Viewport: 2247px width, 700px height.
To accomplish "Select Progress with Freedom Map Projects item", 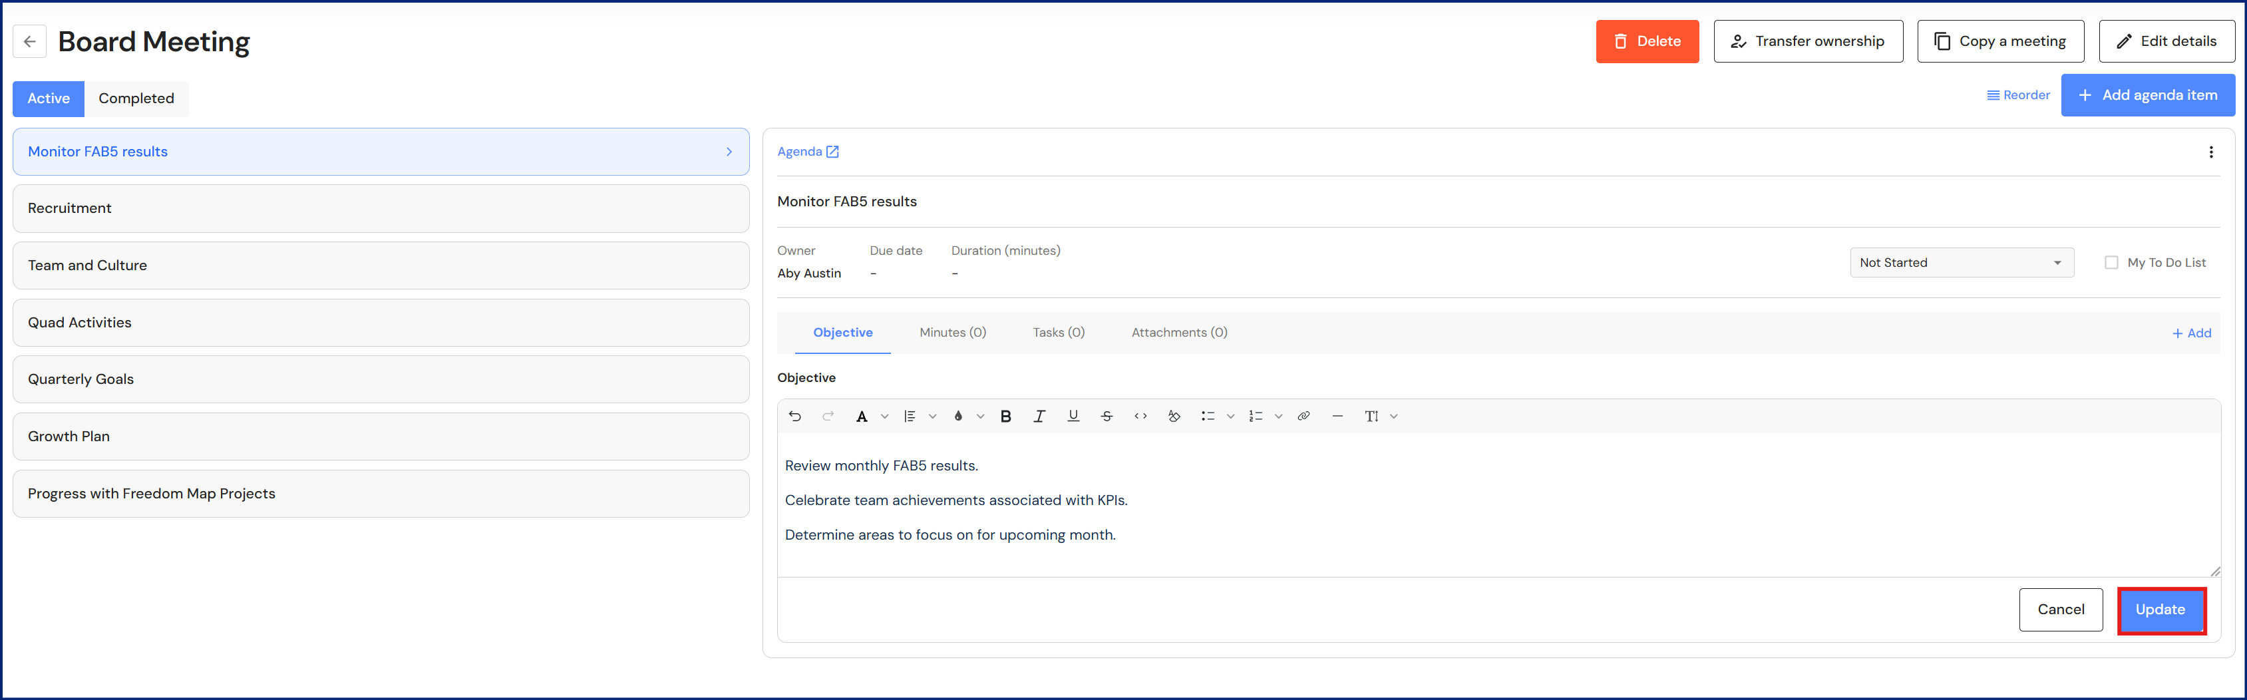I will pos(381,494).
